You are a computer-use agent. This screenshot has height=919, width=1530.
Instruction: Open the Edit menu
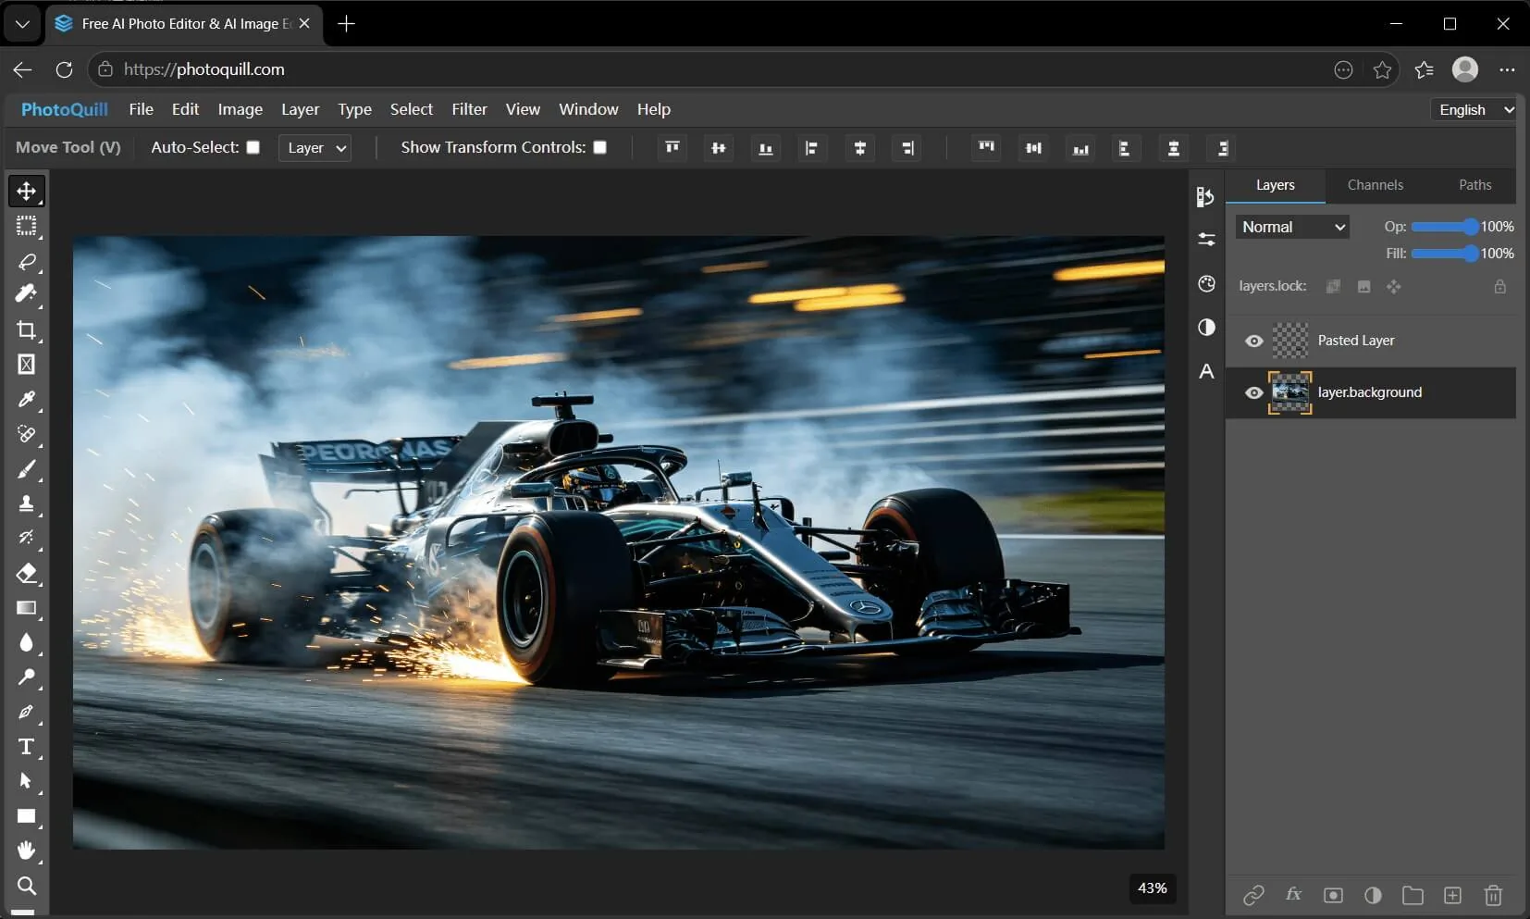185,109
